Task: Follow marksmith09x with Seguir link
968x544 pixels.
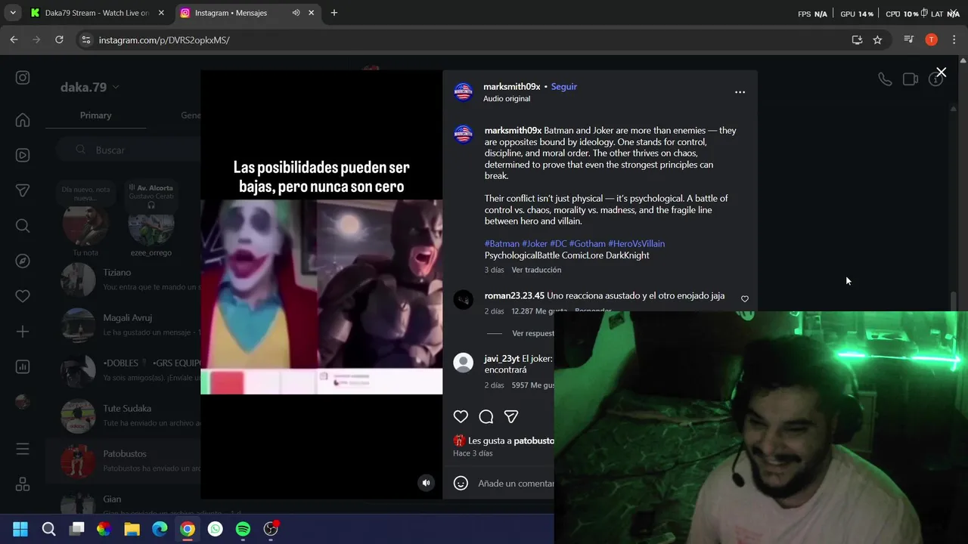Action: click(x=563, y=87)
